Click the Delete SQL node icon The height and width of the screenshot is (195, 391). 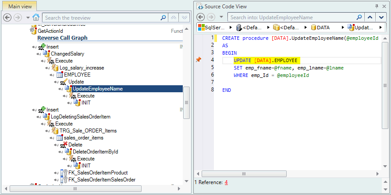(64, 145)
